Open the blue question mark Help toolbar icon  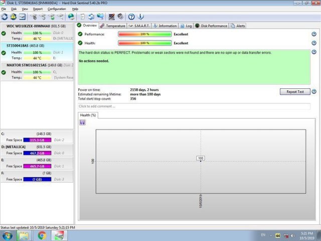tap(131, 17)
